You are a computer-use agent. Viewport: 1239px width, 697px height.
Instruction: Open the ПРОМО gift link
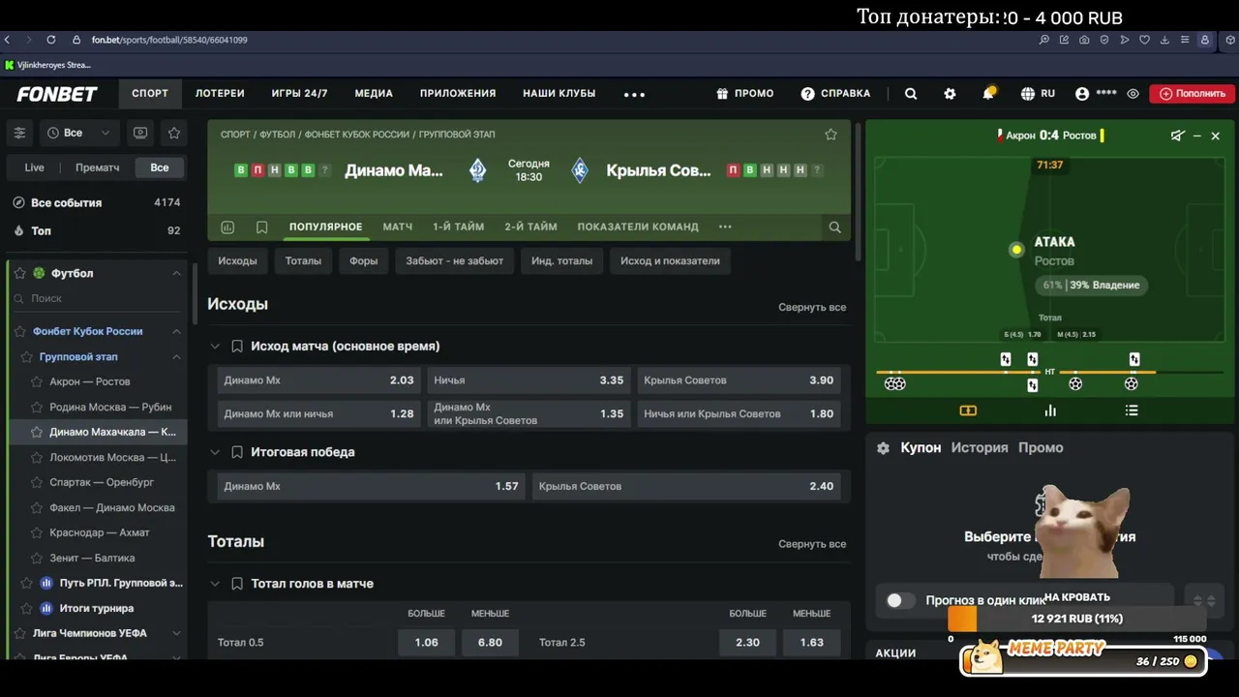point(744,94)
